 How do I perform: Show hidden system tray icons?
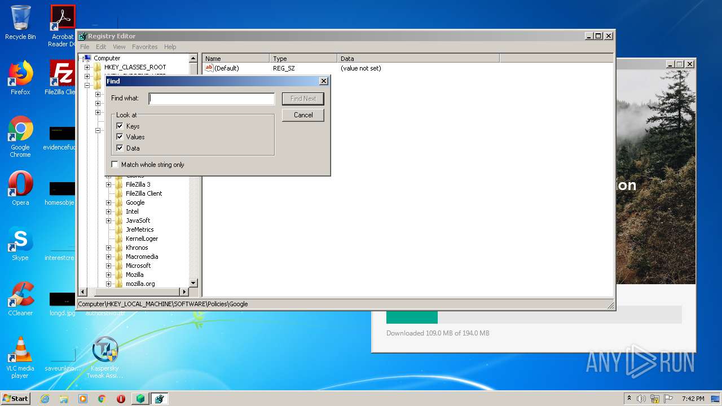(629, 399)
